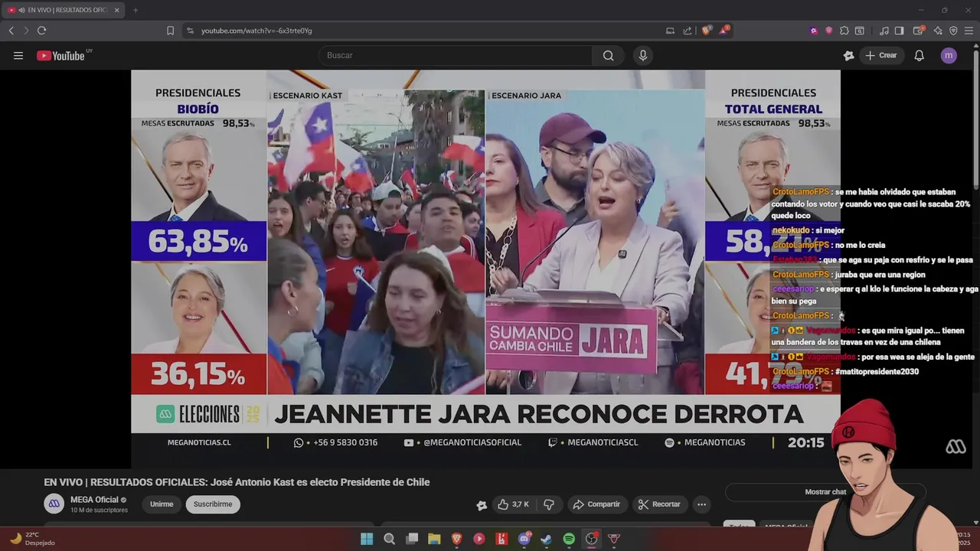Click the Unirme join button
The image size is (980, 551).
coord(162,504)
